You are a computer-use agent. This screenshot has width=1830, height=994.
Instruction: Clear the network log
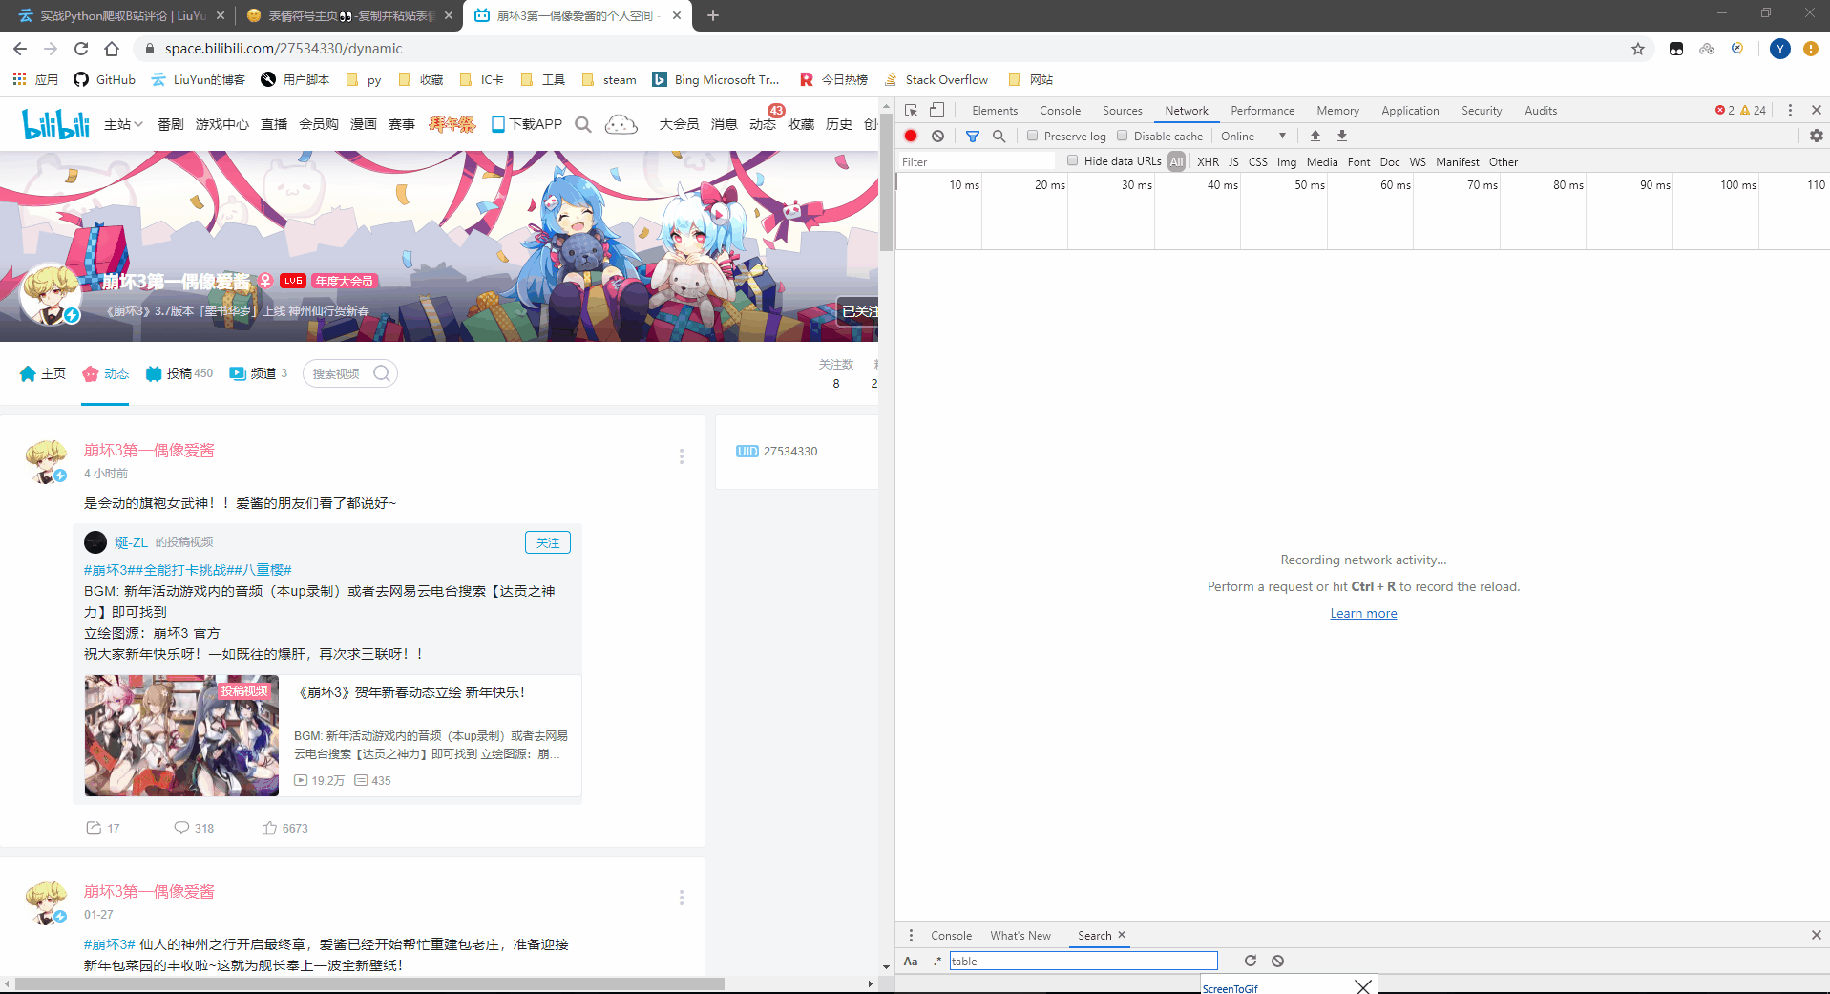[938, 137]
